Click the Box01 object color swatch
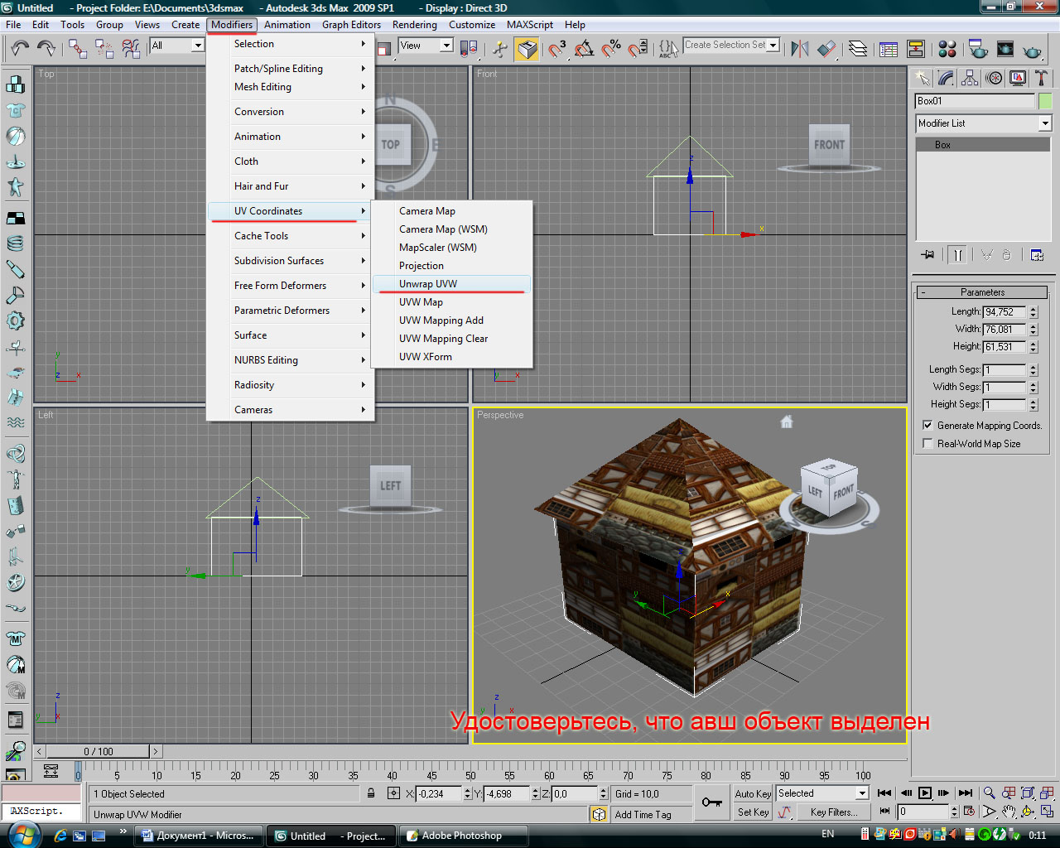 [1045, 101]
